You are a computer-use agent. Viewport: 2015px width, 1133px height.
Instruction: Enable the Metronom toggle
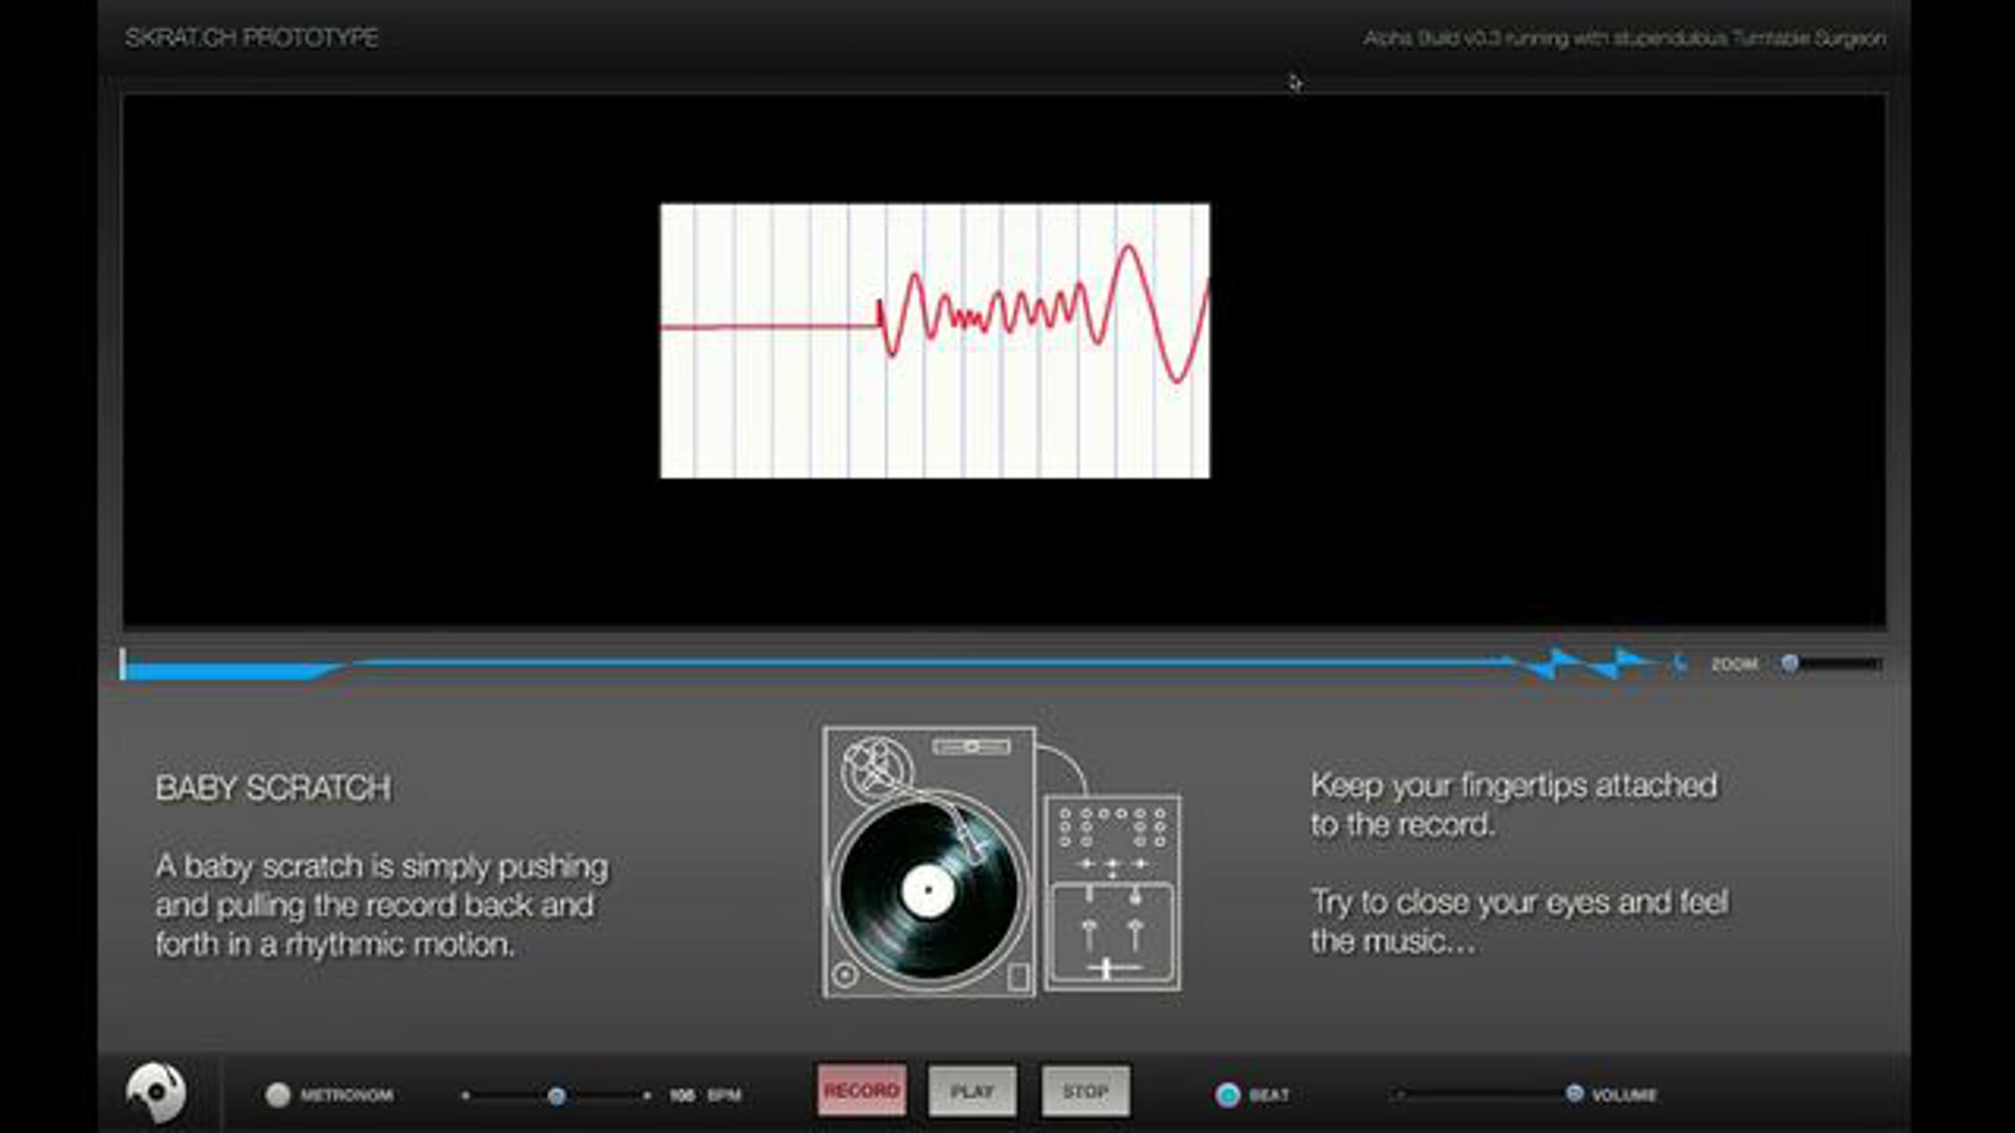coord(278,1094)
